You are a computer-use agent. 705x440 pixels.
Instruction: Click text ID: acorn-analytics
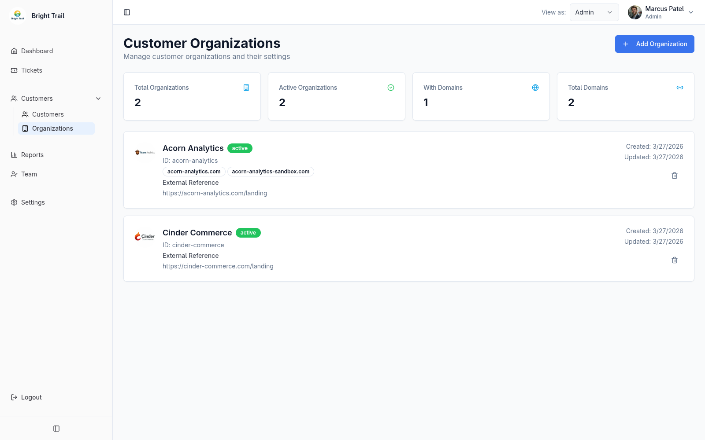[190, 161]
